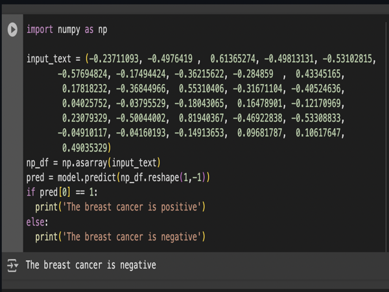The width and height of the screenshot is (389, 292).
Task: Click the model.predict call line
Action: tap(118, 177)
